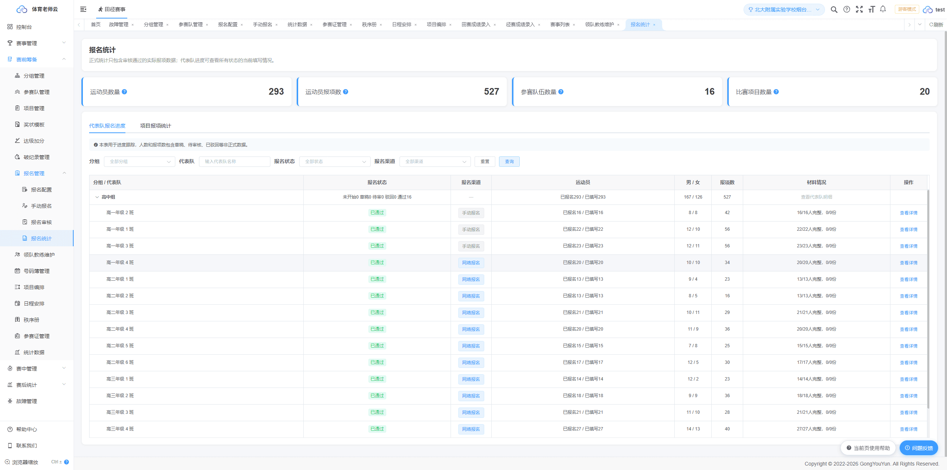Close the 故障管理 page tab

point(132,25)
